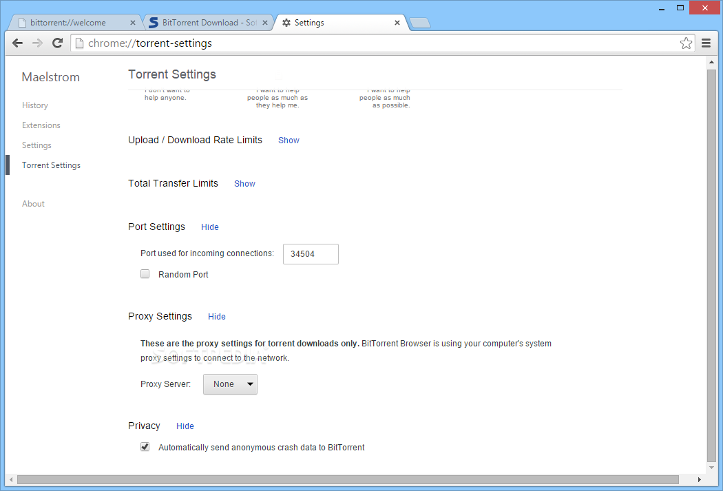Screen dimensions: 723x491
Task: Click the vertical scrollbar up arrow
Action: coord(711,62)
